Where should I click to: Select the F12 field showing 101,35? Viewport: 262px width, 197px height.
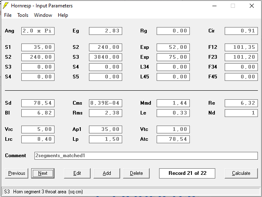241,47
